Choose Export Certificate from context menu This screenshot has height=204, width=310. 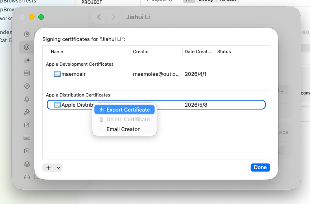(x=124, y=110)
